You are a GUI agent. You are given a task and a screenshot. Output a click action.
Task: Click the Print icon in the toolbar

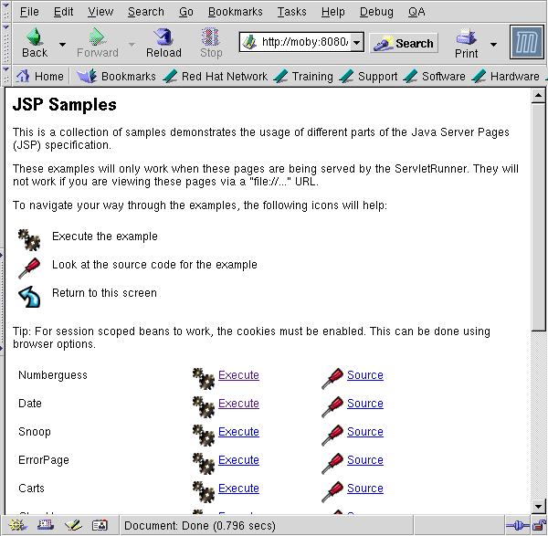467,37
